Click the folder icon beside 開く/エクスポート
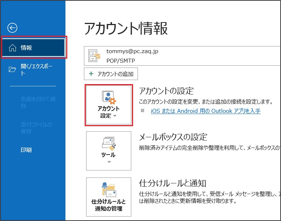This screenshot has width=281, height=221. [13, 69]
